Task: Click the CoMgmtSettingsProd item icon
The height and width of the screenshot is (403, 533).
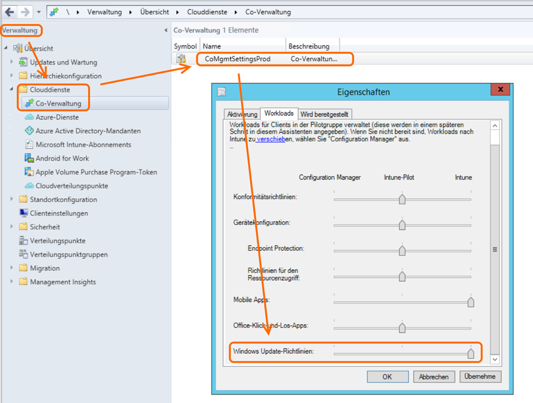Action: 181,59
